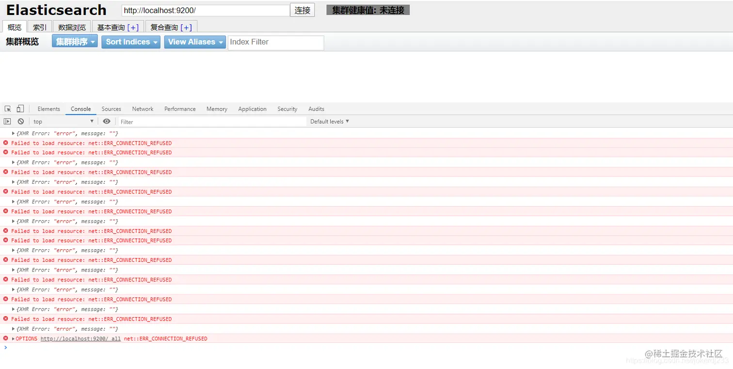
Task: Open the Audits DevTools tab
Action: pyautogui.click(x=316, y=109)
